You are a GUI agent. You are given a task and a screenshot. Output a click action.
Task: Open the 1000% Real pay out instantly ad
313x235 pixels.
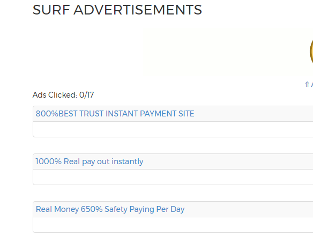click(90, 161)
